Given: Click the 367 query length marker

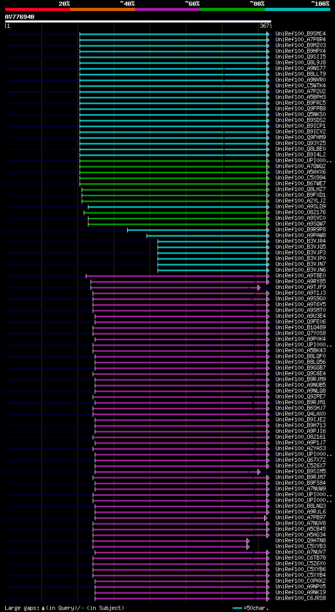Looking at the screenshot, I should click(x=264, y=26).
